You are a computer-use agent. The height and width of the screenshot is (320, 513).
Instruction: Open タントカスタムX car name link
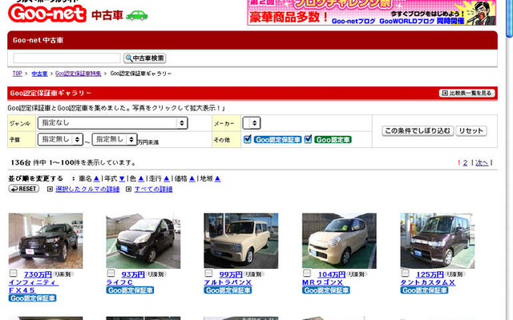pyautogui.click(x=427, y=282)
